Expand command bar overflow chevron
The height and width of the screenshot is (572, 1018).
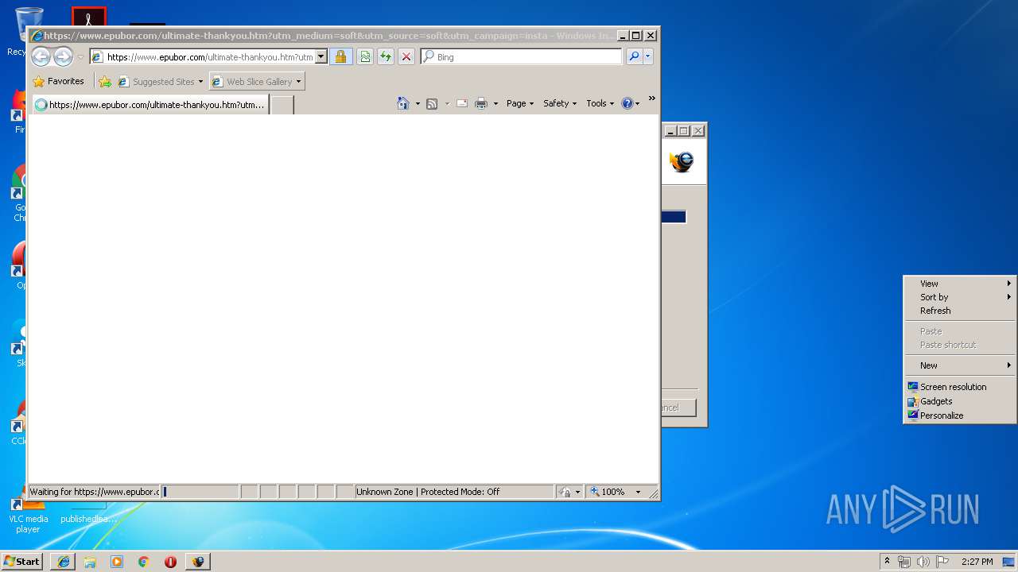coord(651,99)
